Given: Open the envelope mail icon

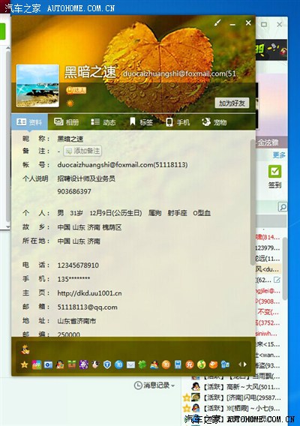Looking at the screenshot, I should pyautogui.click(x=130, y=364).
